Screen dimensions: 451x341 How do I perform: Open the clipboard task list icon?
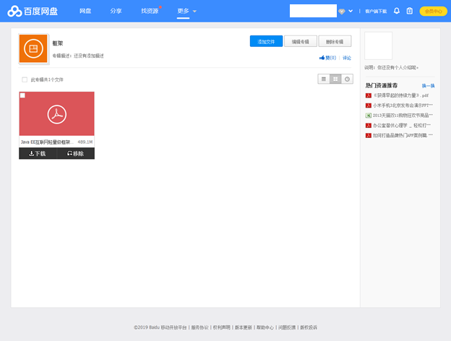[x=410, y=11]
